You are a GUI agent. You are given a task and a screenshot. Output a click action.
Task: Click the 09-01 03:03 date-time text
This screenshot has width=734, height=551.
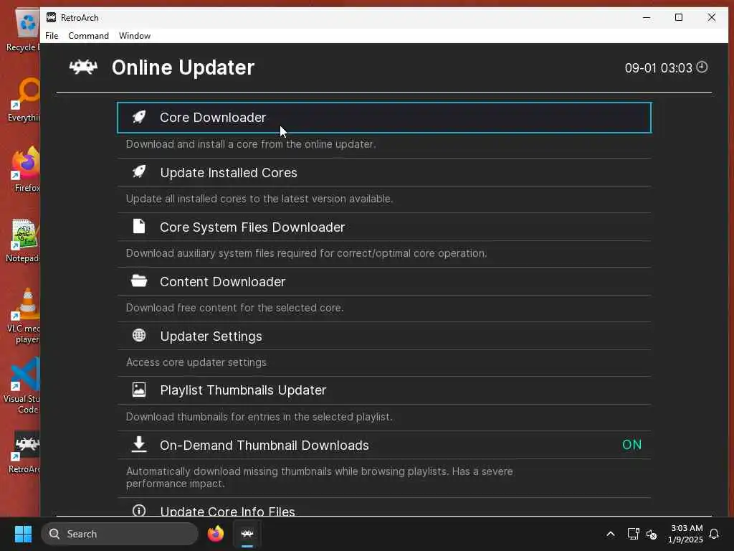(658, 68)
